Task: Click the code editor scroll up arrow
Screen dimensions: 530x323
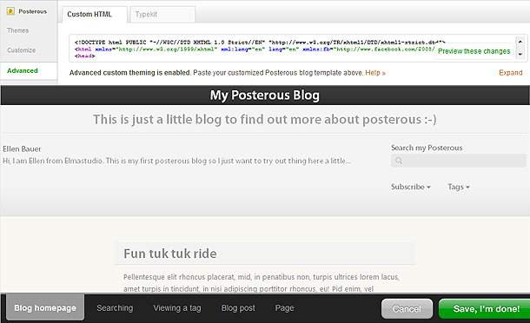Action: (520, 42)
